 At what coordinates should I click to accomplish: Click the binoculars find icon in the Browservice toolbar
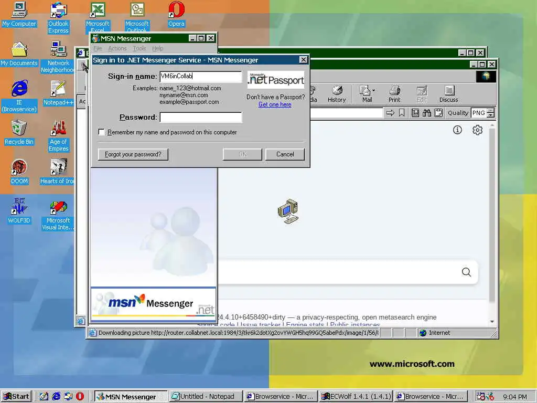tap(427, 113)
